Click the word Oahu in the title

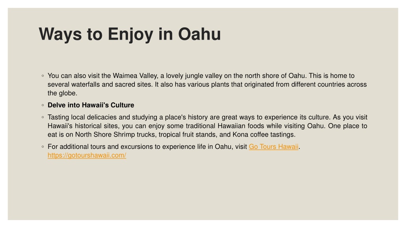(x=199, y=34)
